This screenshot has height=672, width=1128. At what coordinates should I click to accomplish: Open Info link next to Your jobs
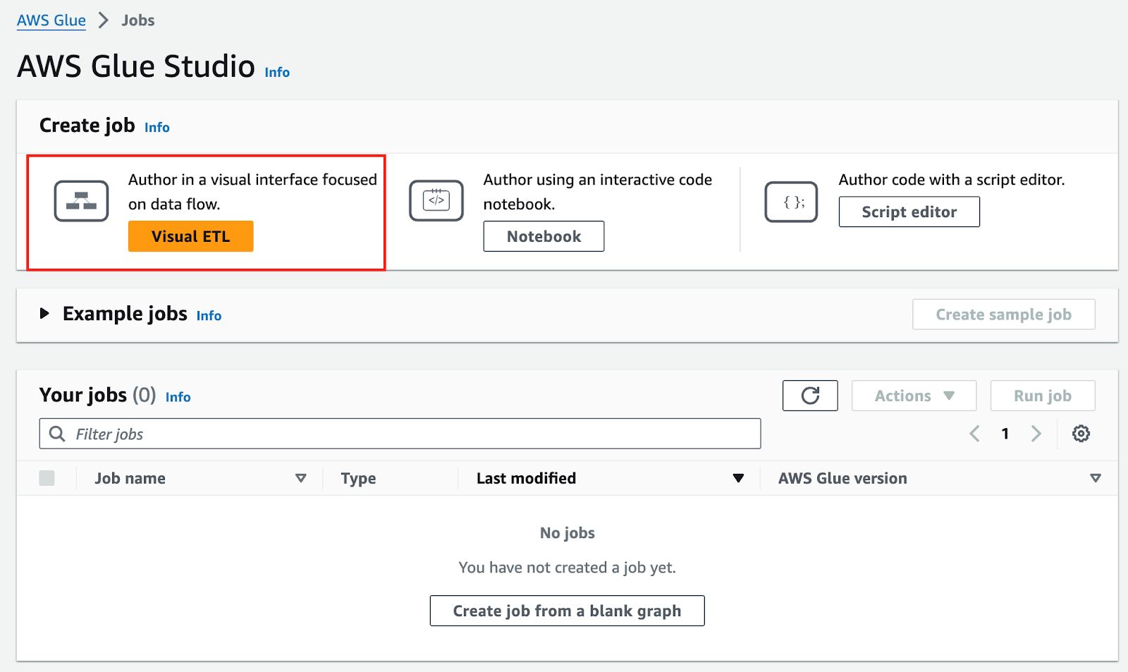pos(178,397)
